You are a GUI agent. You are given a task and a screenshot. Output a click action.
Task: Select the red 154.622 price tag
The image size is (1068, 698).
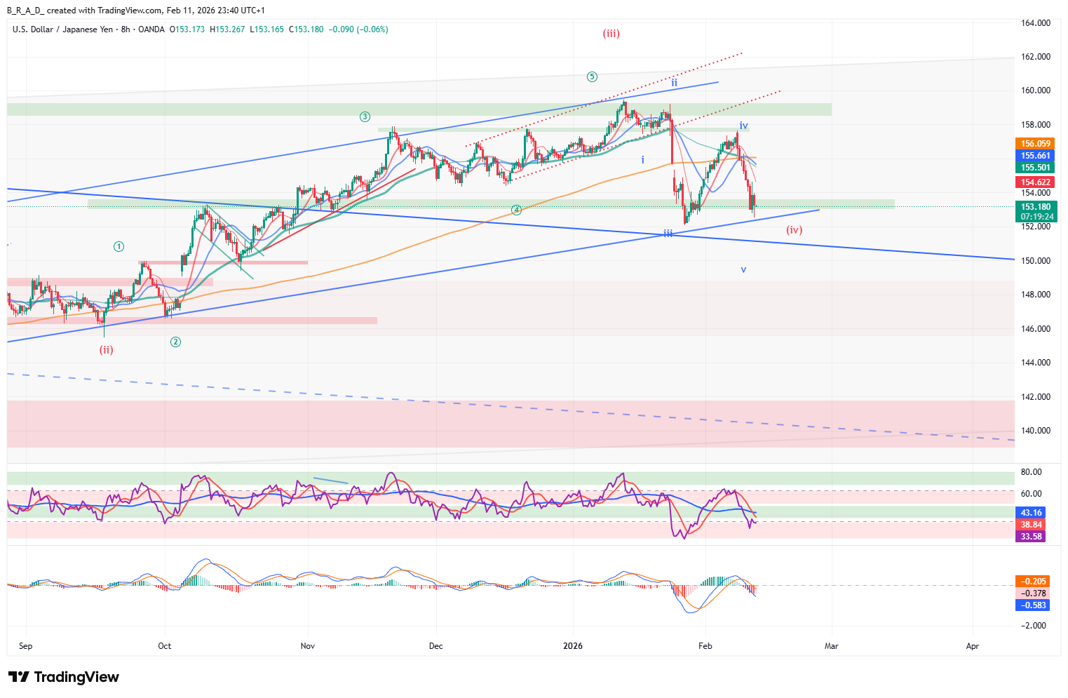1035,182
